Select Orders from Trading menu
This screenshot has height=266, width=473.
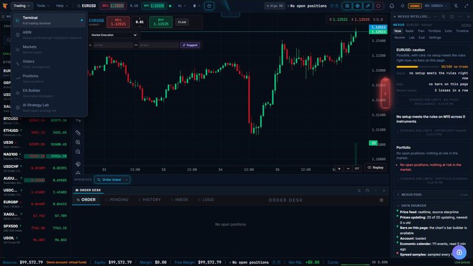coord(50,64)
